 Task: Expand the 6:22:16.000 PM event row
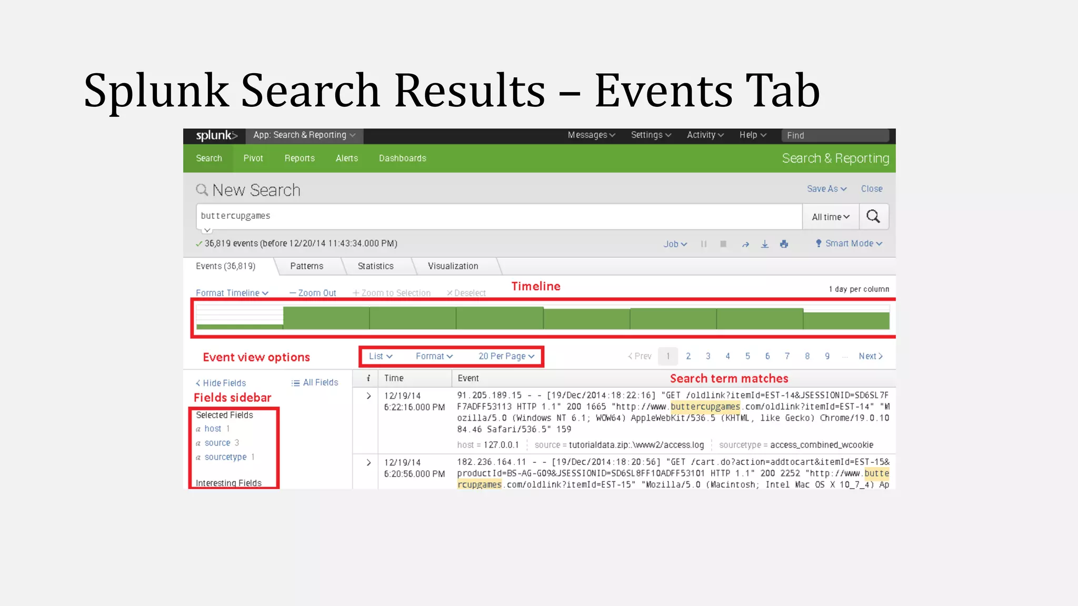pos(368,396)
